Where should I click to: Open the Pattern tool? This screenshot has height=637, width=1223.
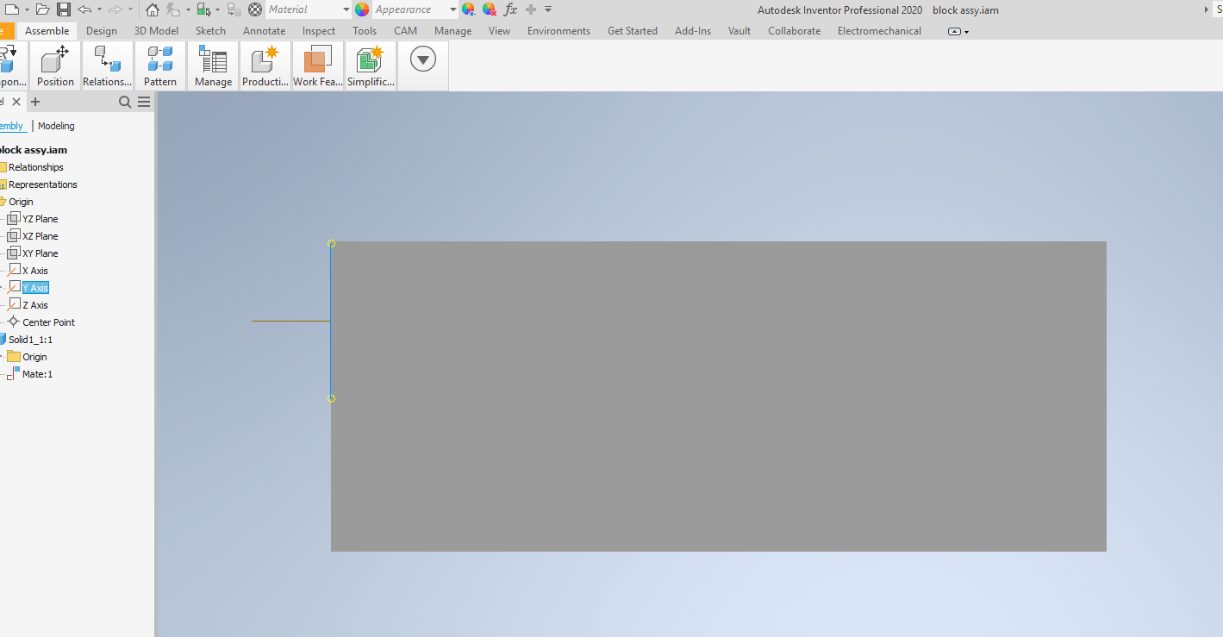click(x=160, y=65)
